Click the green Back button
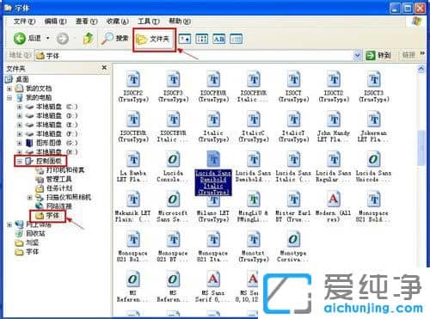Viewport: 430px width, 319px height. [20, 39]
